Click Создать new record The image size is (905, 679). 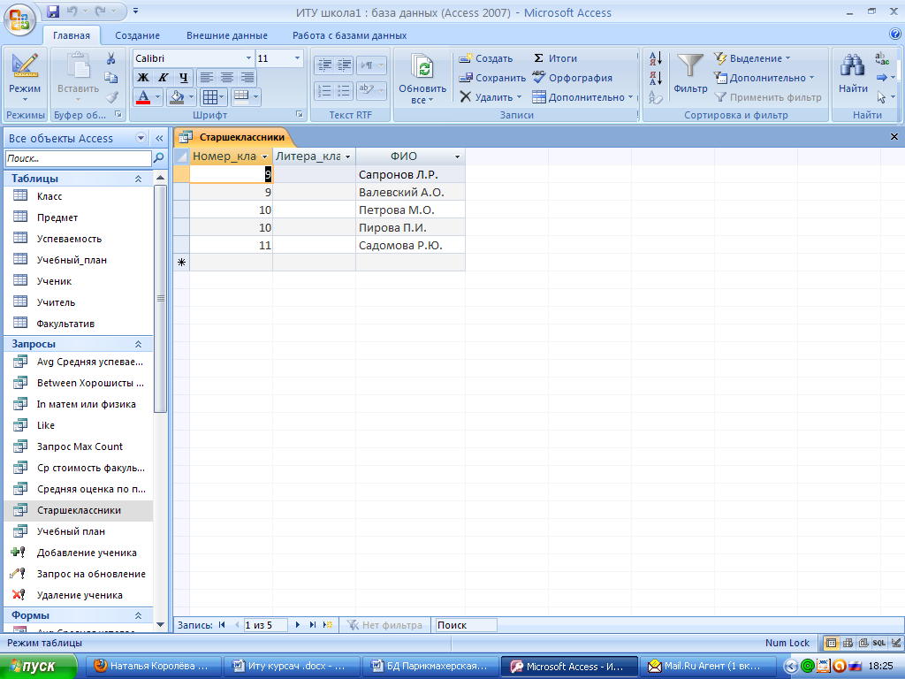pos(485,58)
